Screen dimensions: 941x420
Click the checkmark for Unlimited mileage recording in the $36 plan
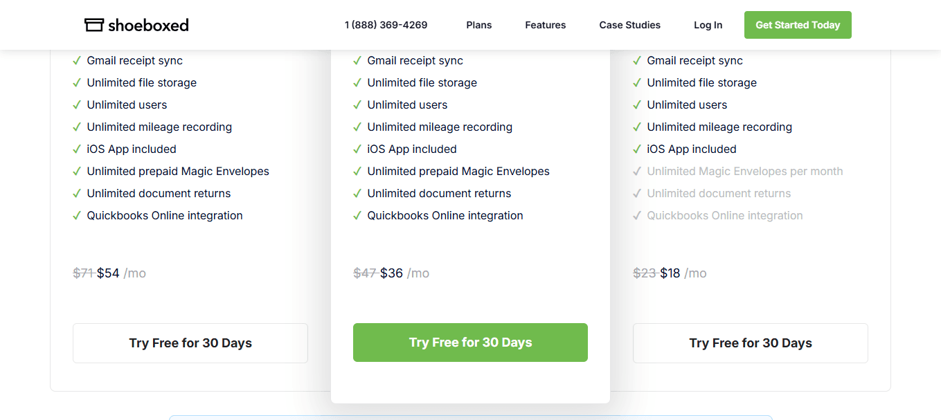(357, 127)
